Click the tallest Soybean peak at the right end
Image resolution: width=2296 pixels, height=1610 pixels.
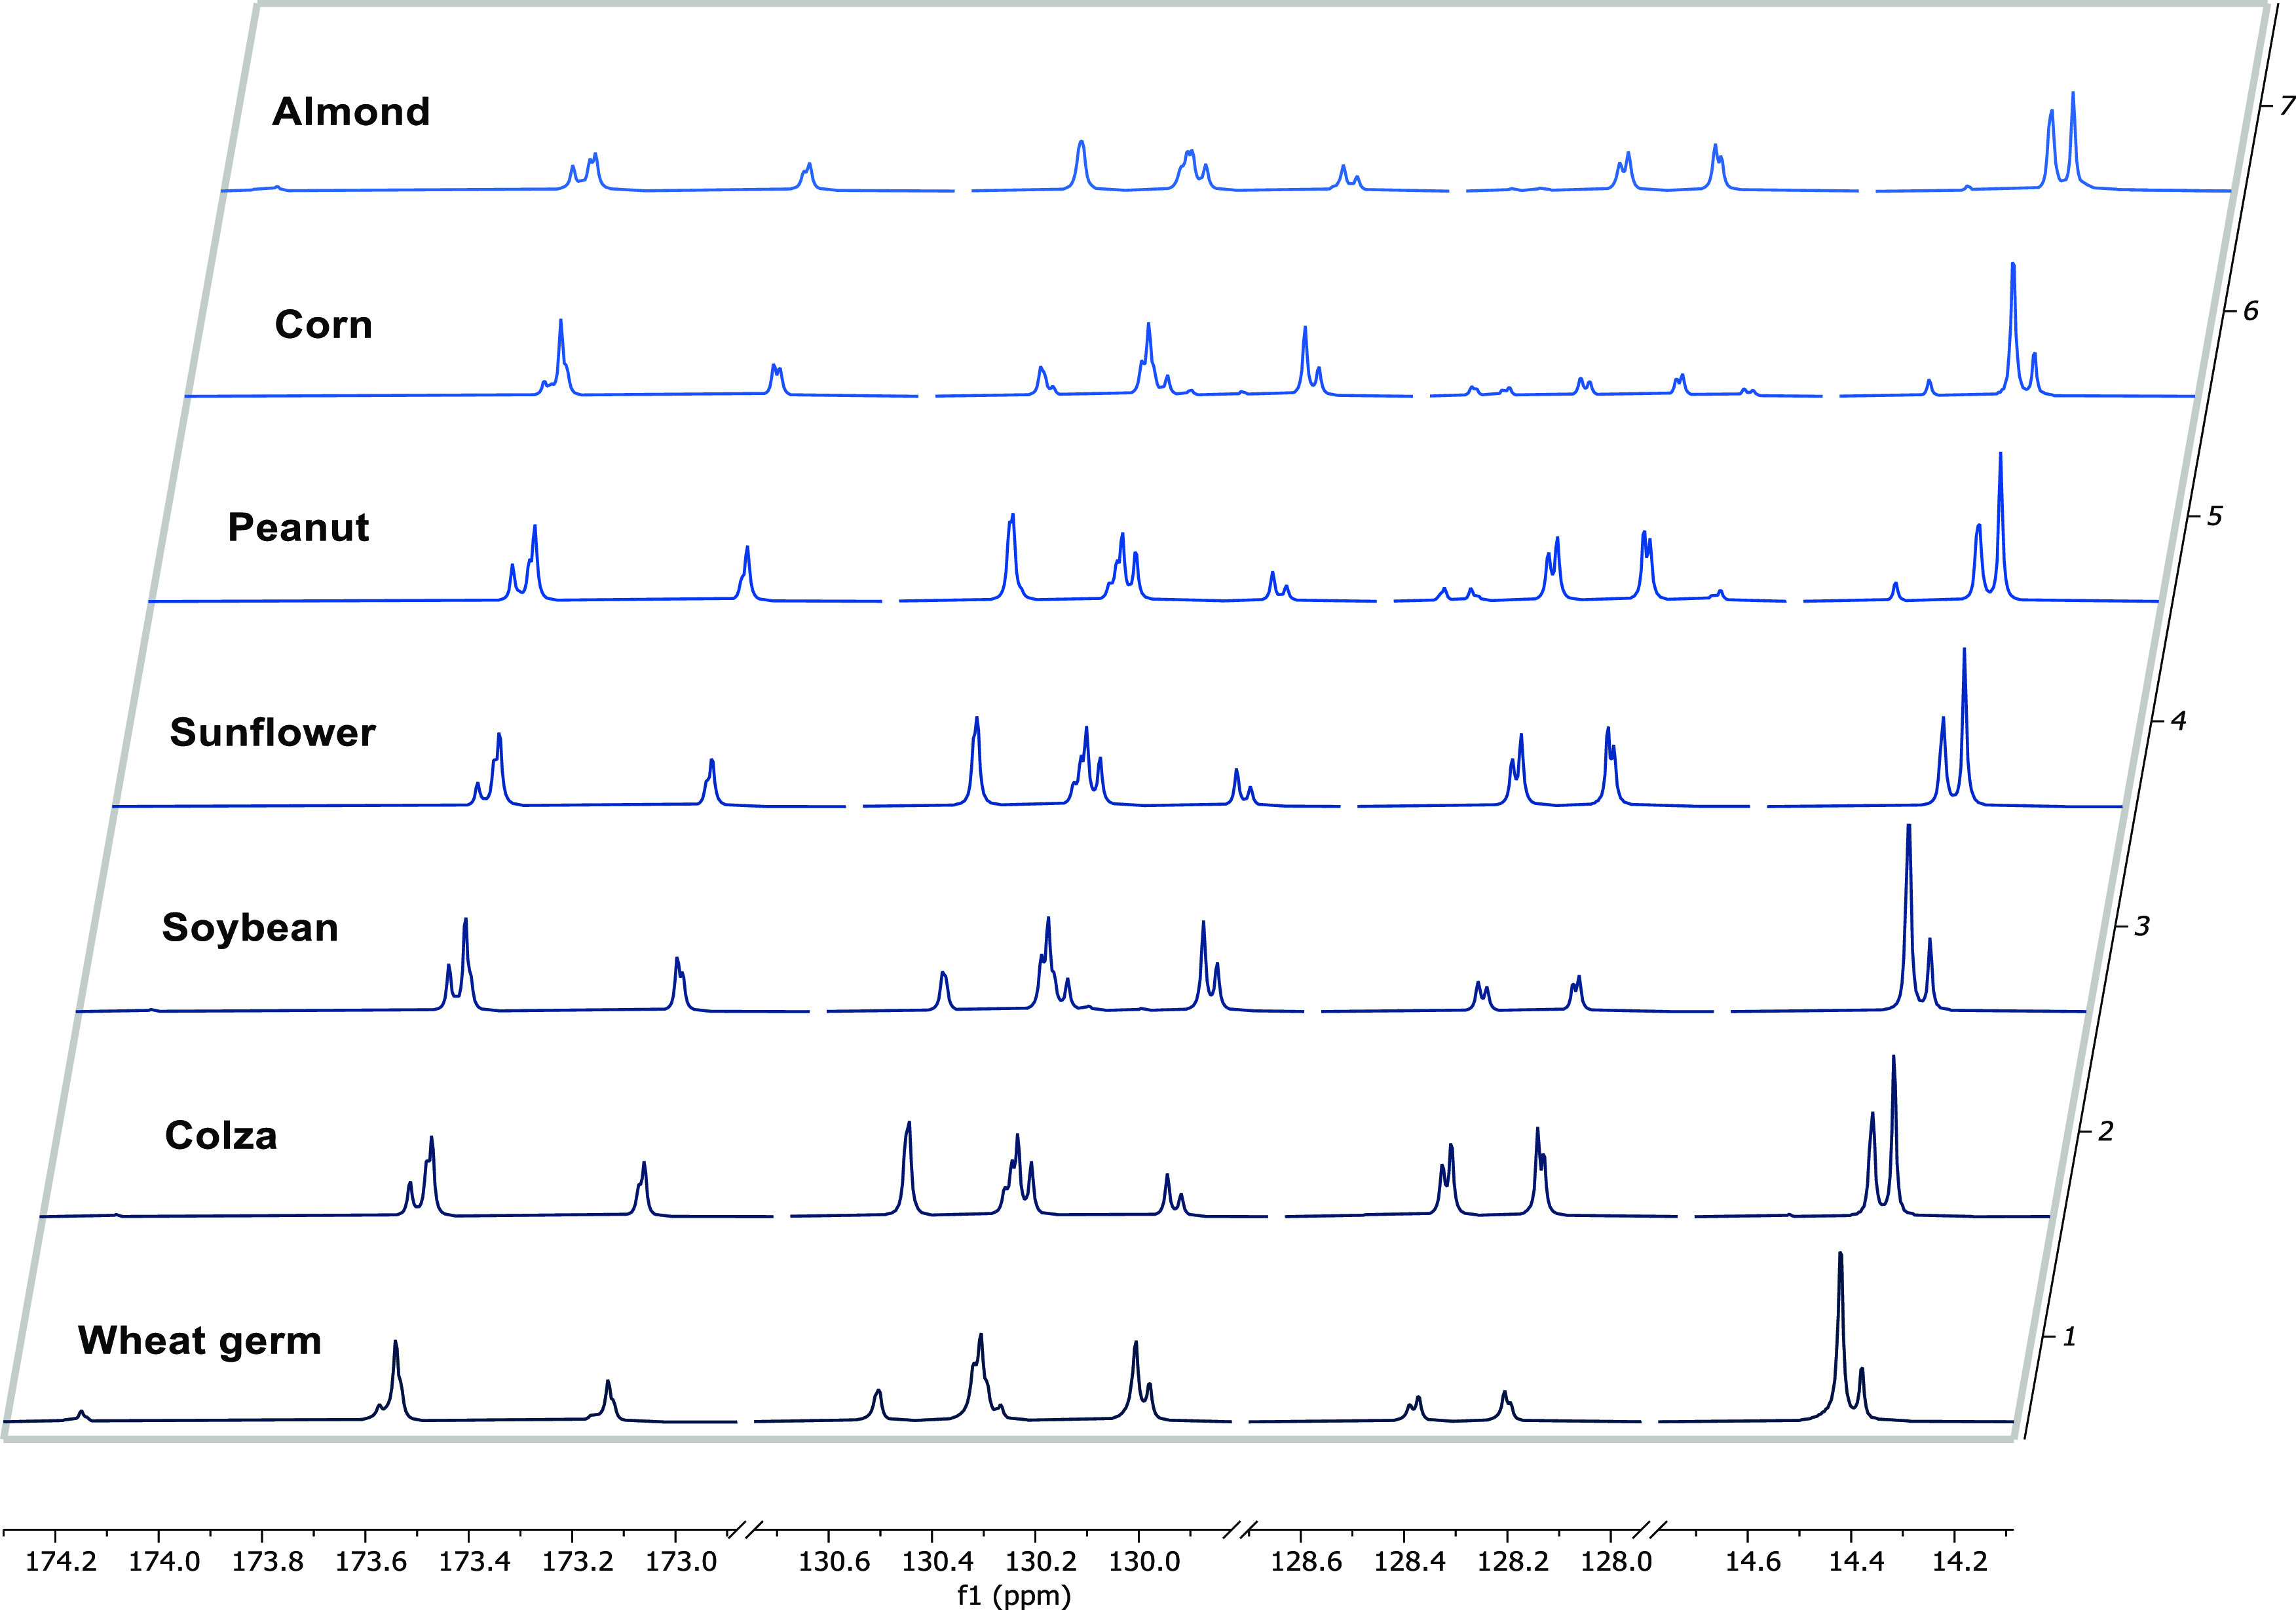click(1909, 917)
